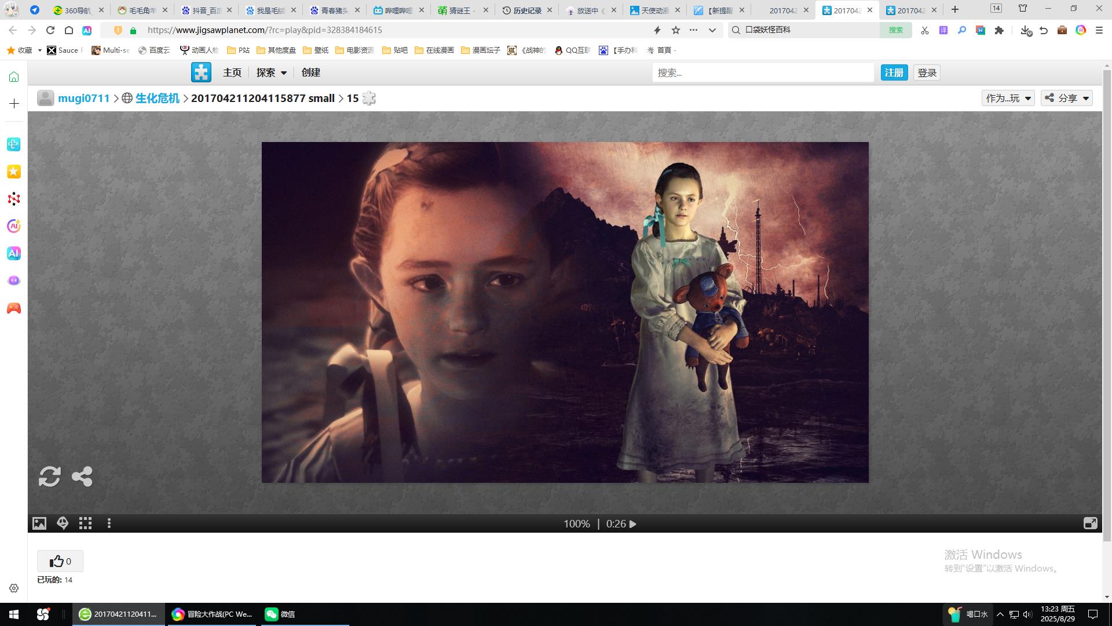Click the puzzle piece count icon after 15

click(369, 99)
